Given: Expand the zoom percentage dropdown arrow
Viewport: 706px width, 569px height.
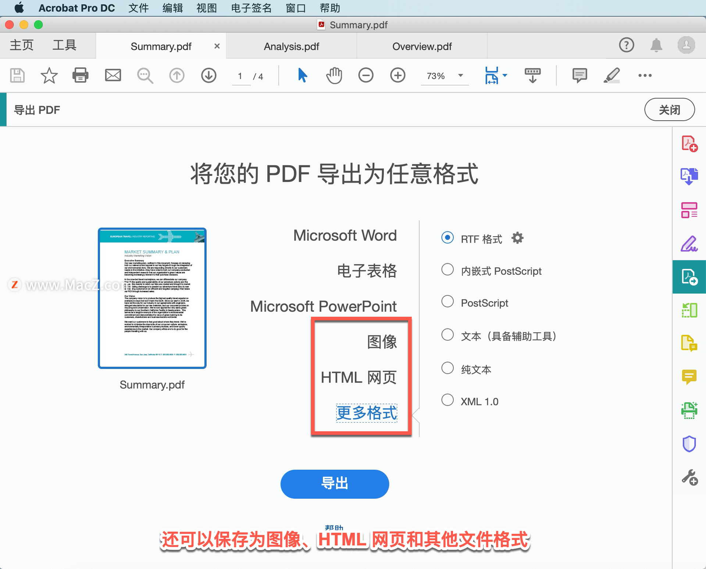Looking at the screenshot, I should (x=460, y=75).
